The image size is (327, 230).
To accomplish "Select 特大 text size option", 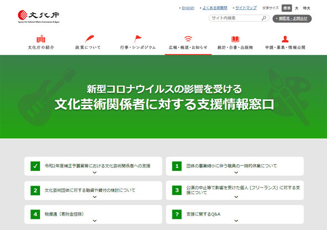I will coord(306,8).
